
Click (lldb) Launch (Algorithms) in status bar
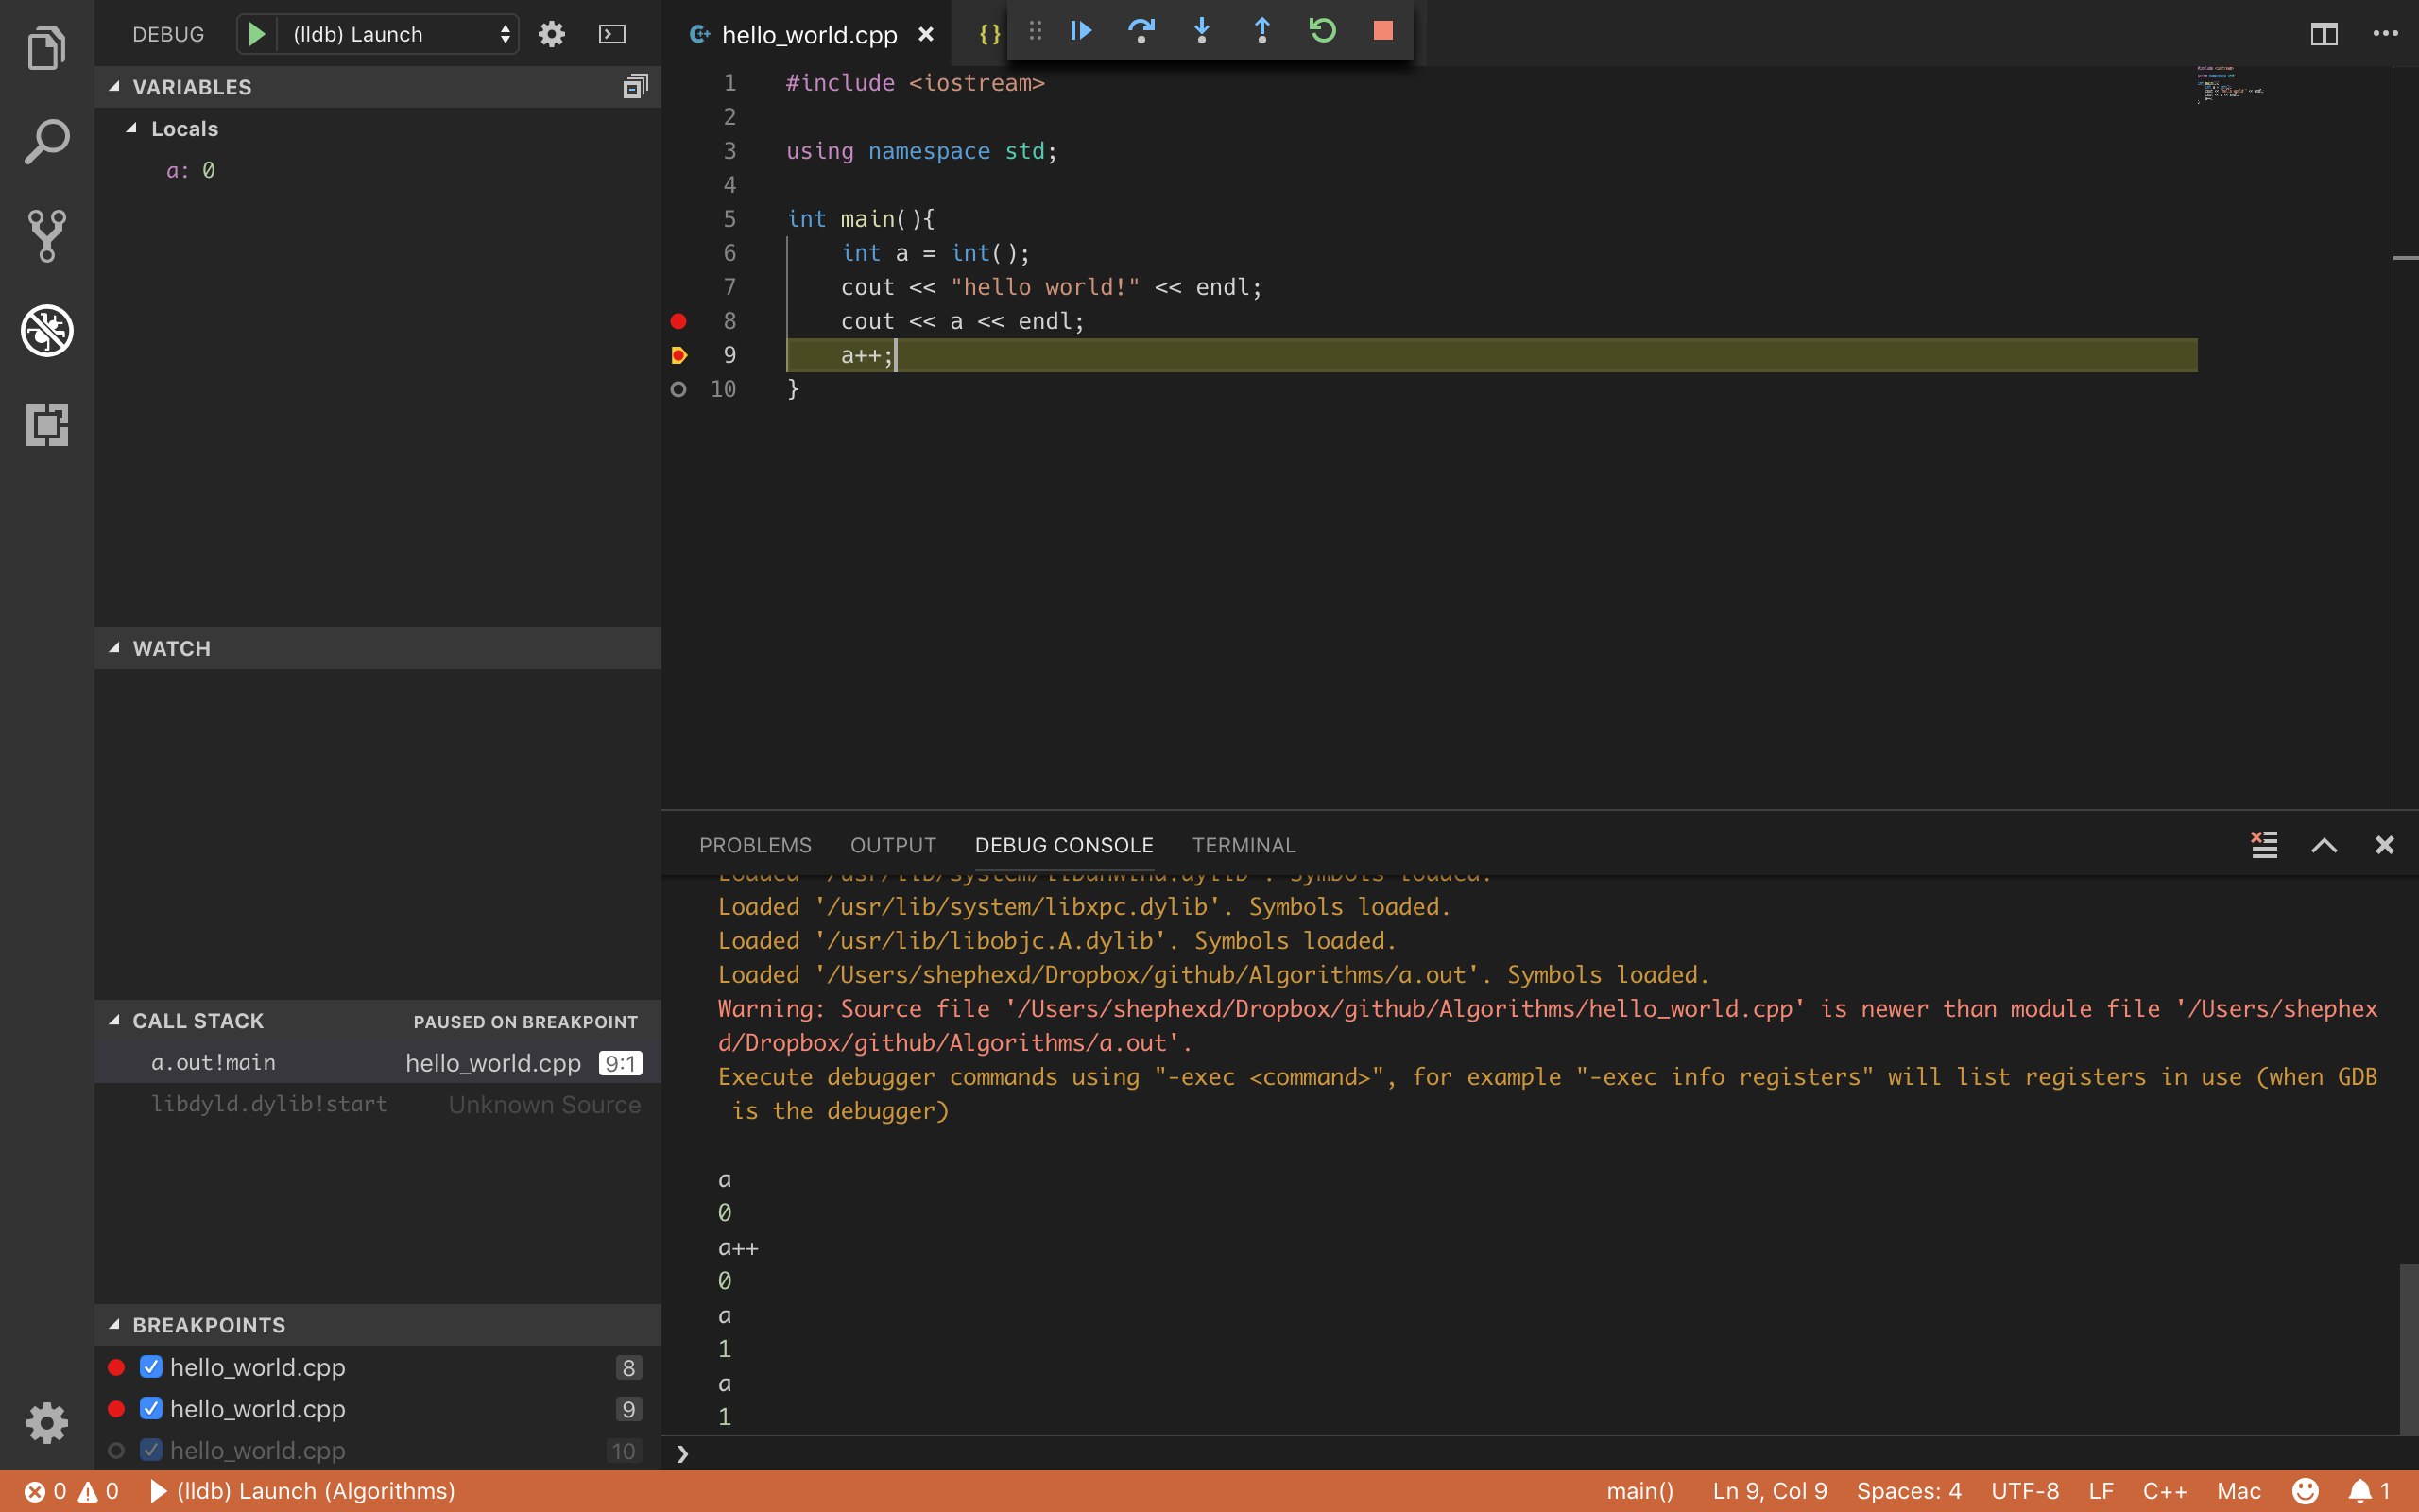click(301, 1491)
